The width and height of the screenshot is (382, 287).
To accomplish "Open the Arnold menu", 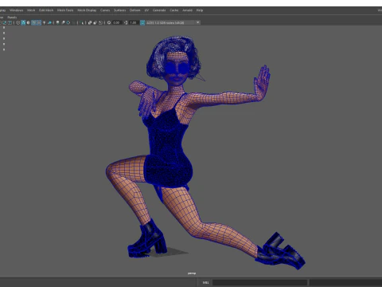I will pyautogui.click(x=187, y=10).
